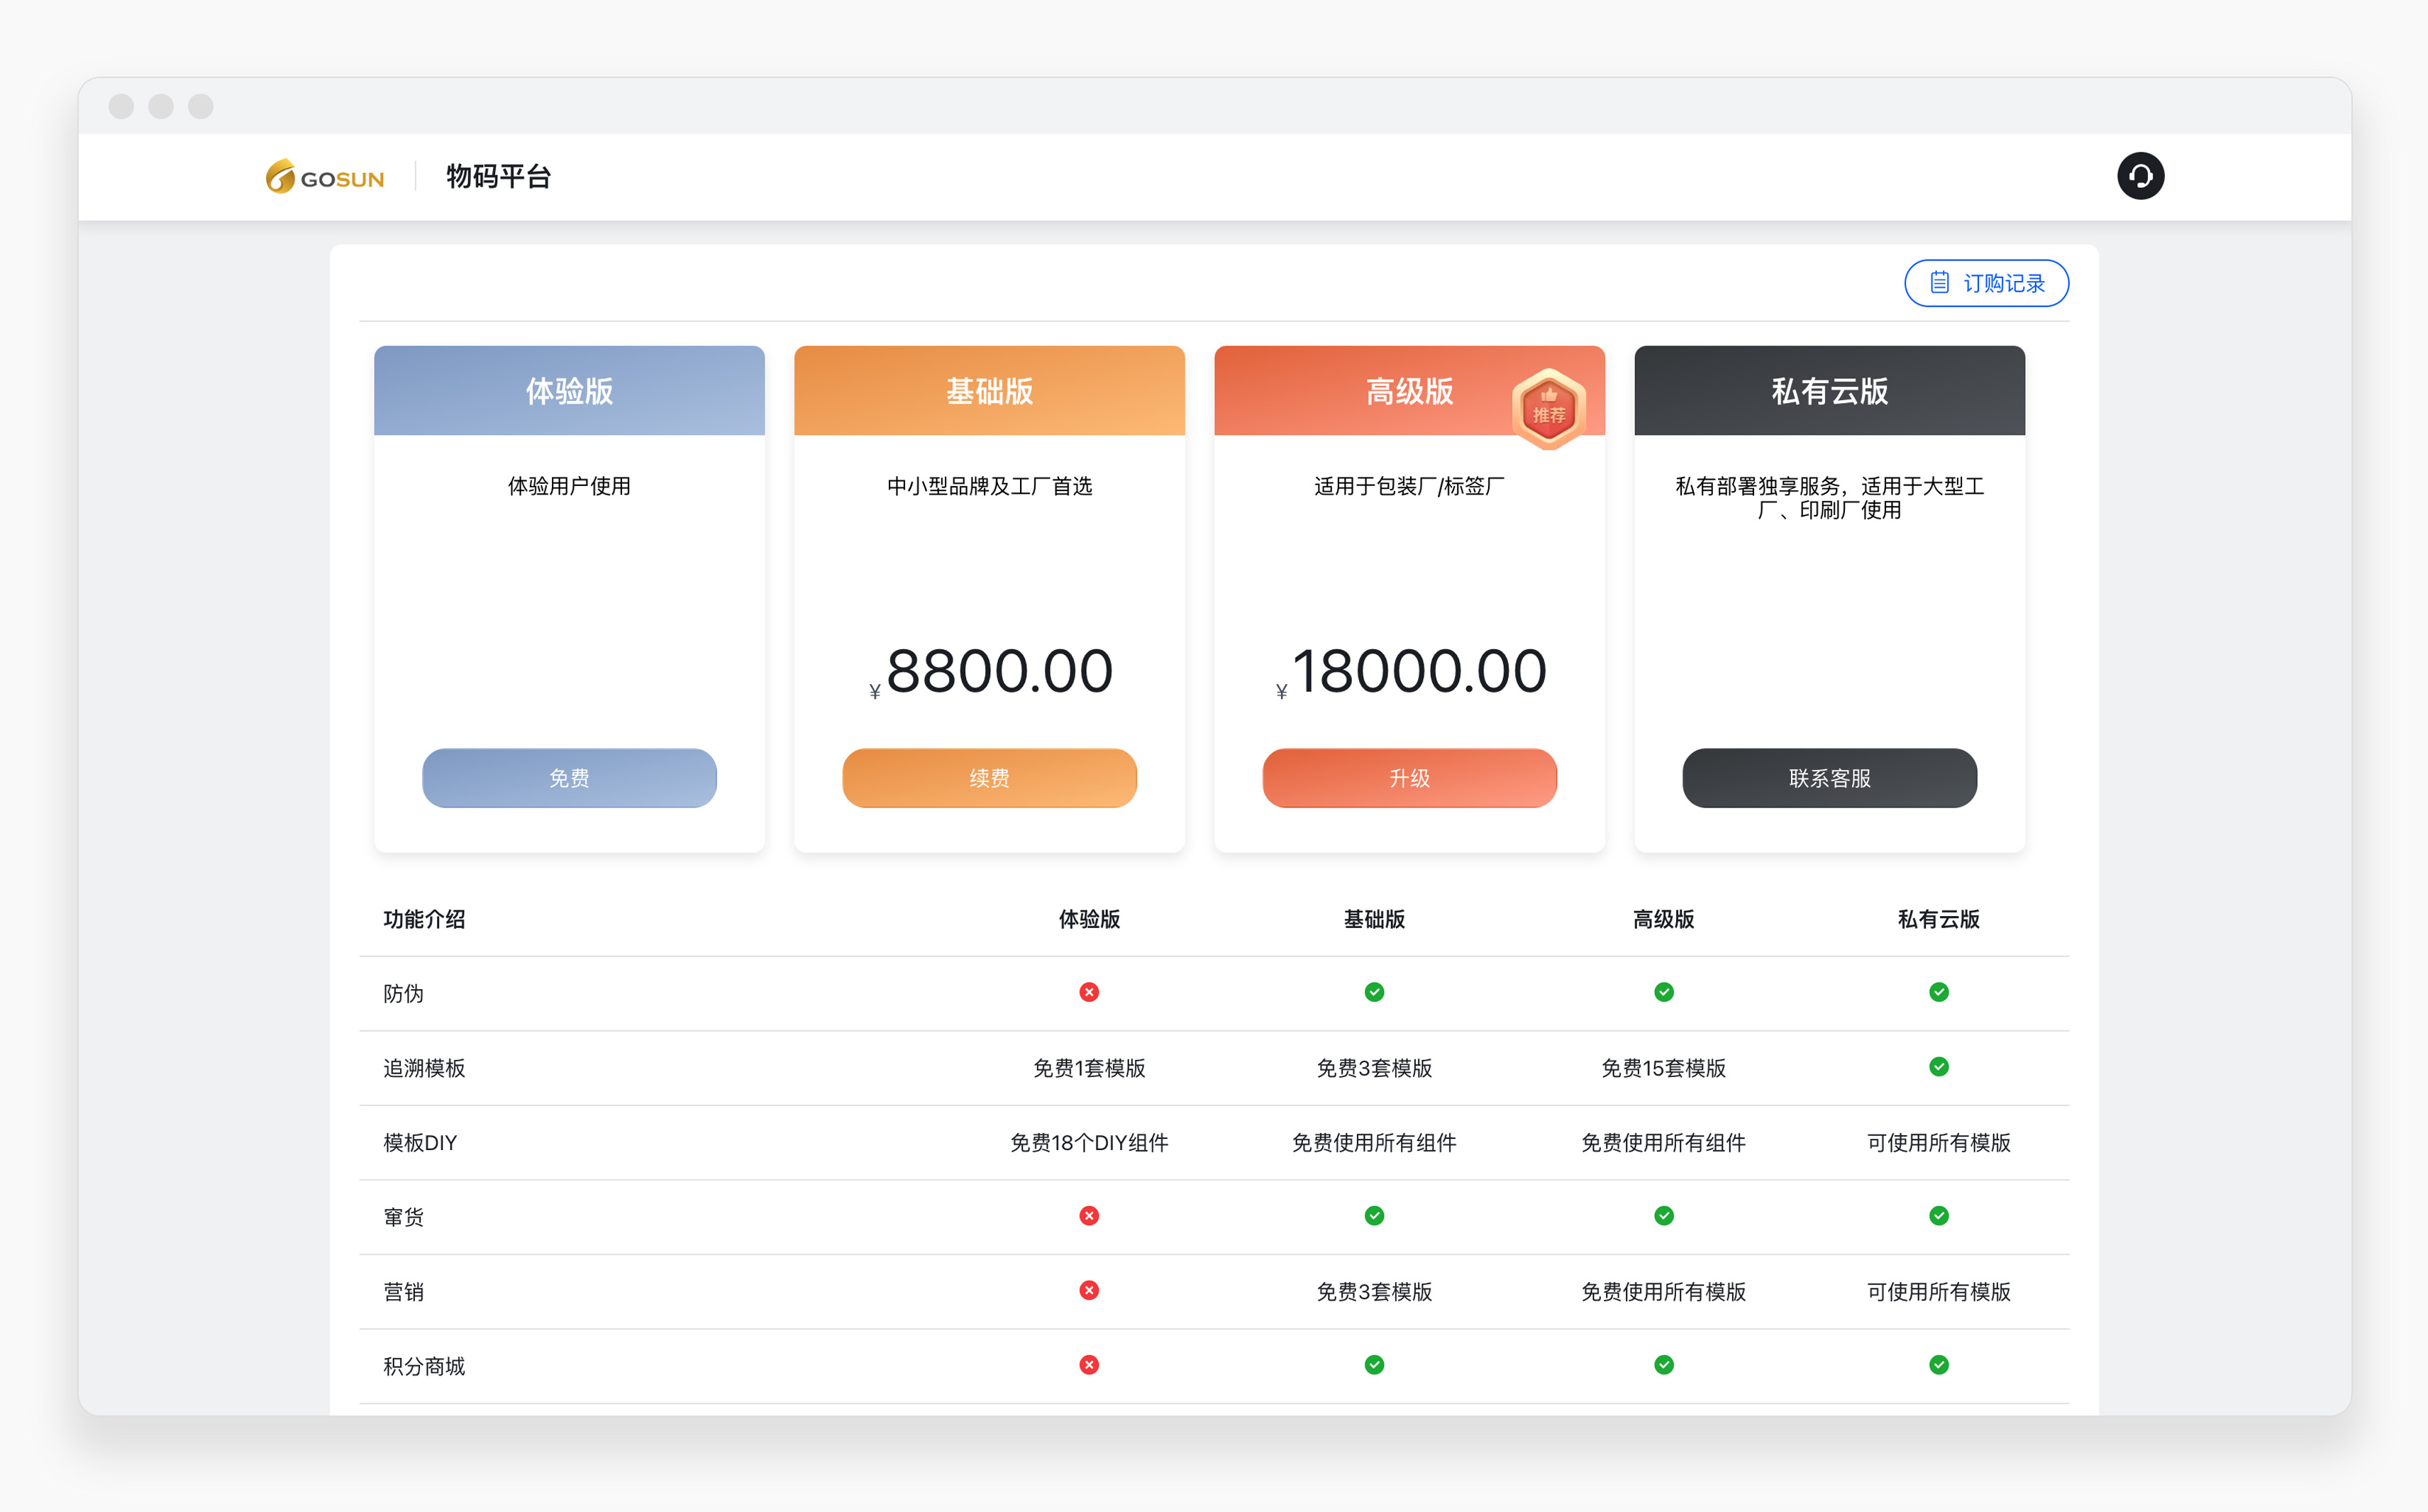Screen dimensions: 2428x1512
Task: Click 适用于包装厂/标签厂 description
Action: pyautogui.click(x=1409, y=486)
